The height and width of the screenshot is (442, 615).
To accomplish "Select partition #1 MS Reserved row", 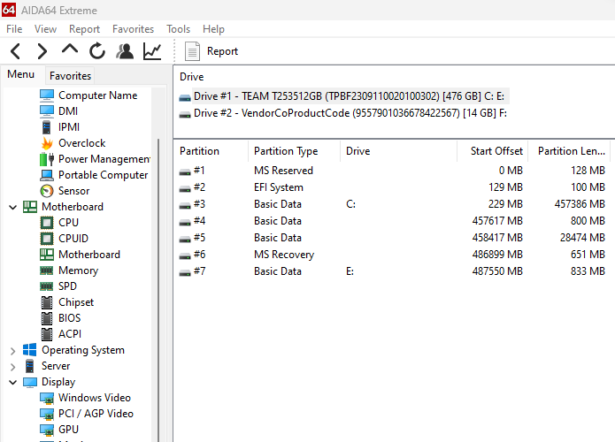I will click(x=392, y=171).
